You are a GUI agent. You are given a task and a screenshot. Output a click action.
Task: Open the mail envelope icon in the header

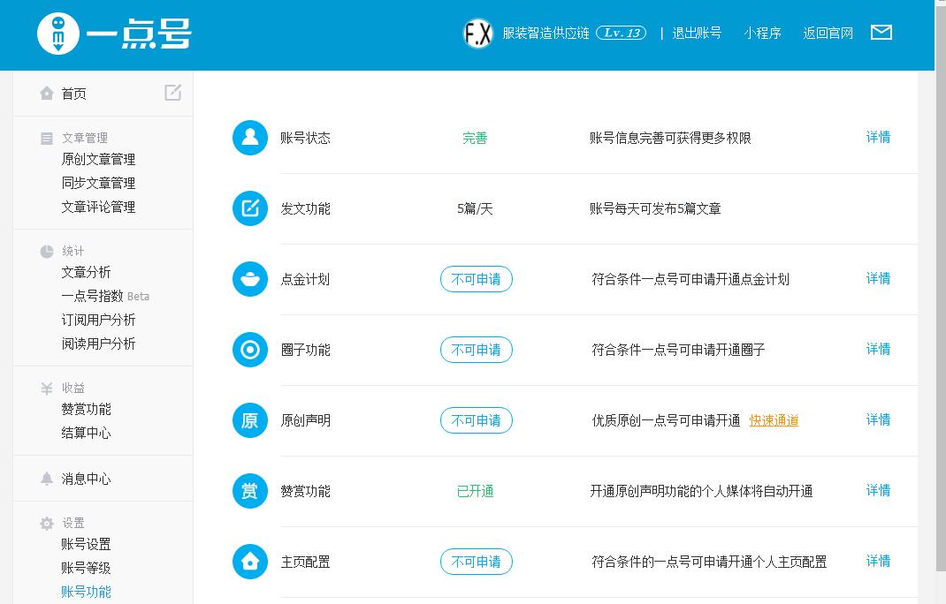(x=881, y=32)
